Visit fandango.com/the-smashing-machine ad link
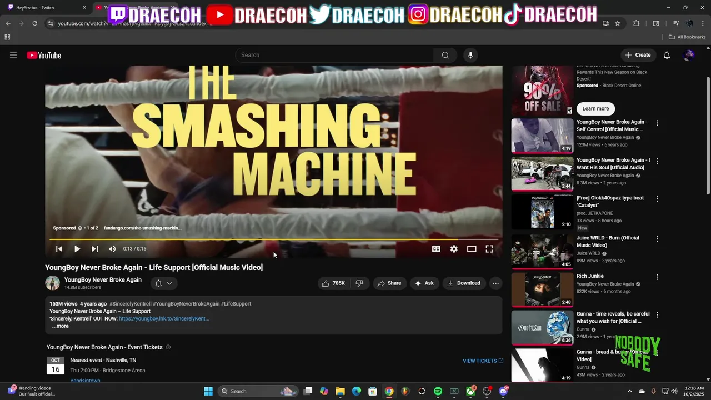 (143, 228)
